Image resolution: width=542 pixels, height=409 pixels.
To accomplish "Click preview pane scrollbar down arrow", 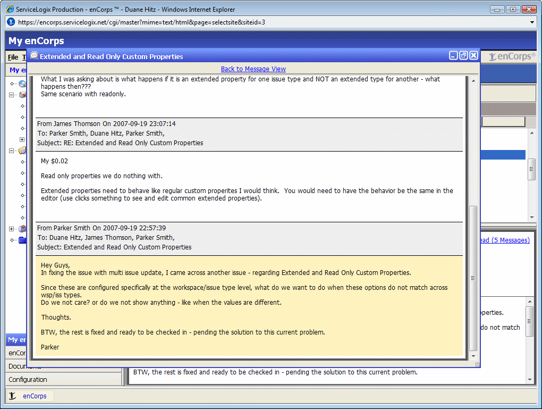I will pos(530,380).
